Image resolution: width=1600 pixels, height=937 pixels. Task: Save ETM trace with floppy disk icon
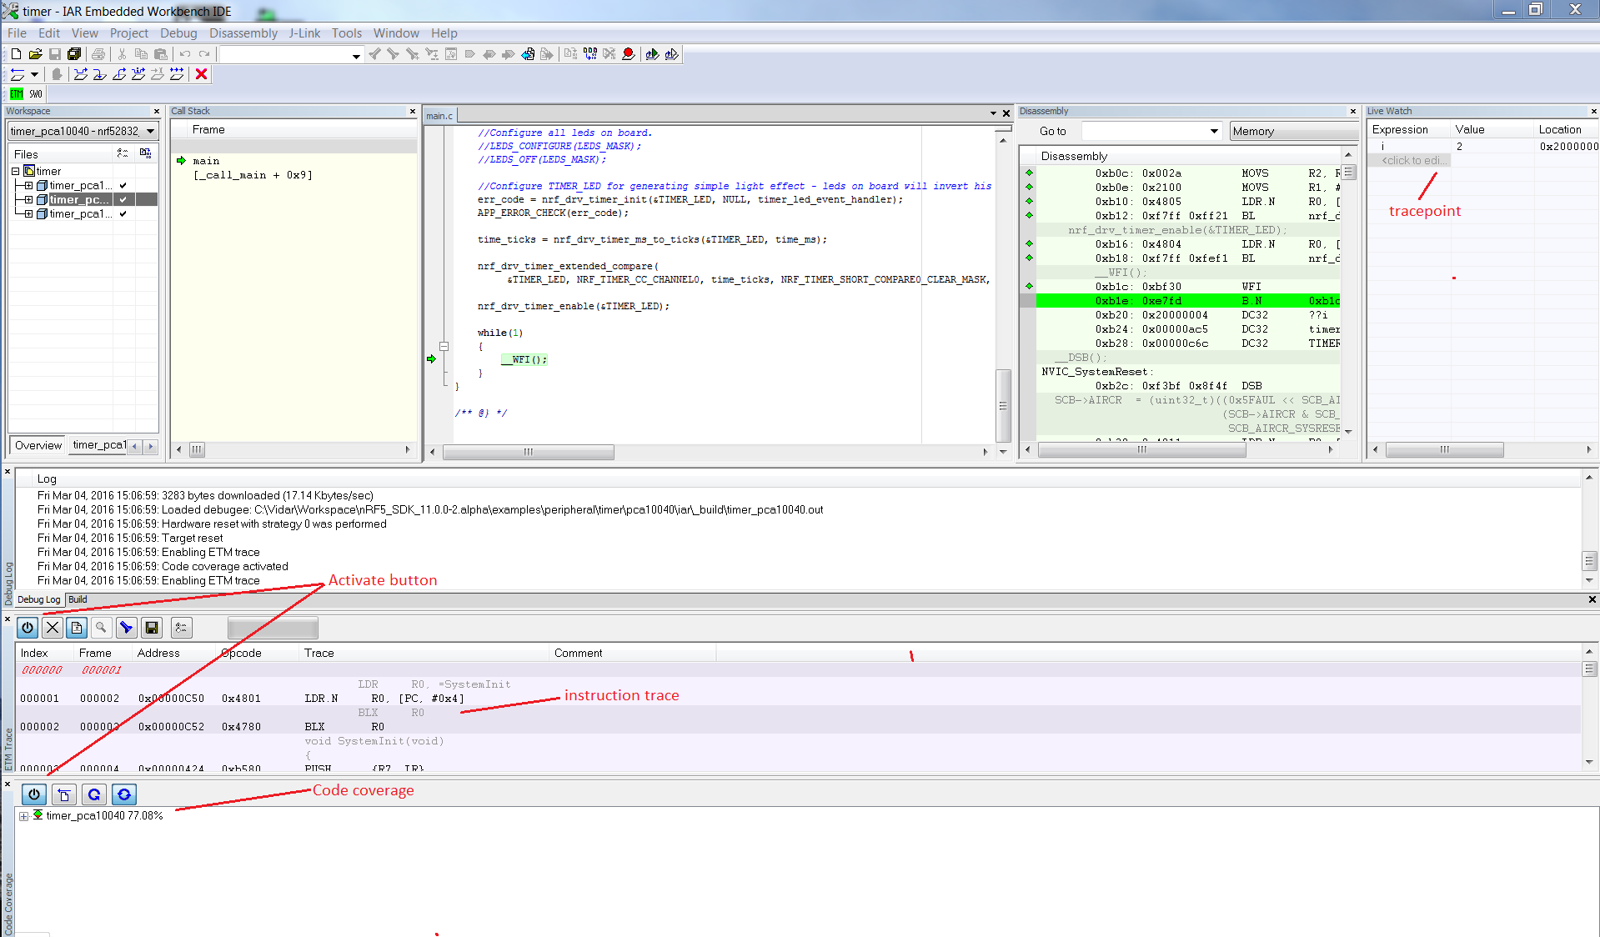click(x=152, y=628)
